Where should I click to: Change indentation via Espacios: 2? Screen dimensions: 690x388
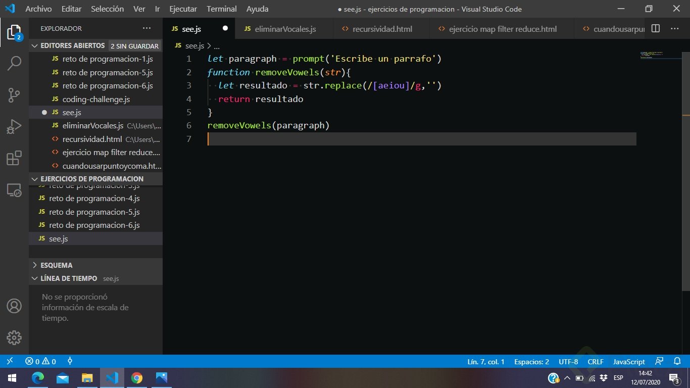pos(531,362)
